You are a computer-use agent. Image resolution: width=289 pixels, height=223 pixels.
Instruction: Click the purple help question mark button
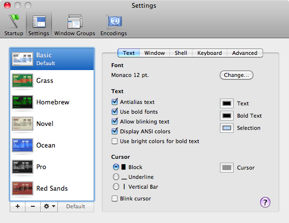(265, 202)
